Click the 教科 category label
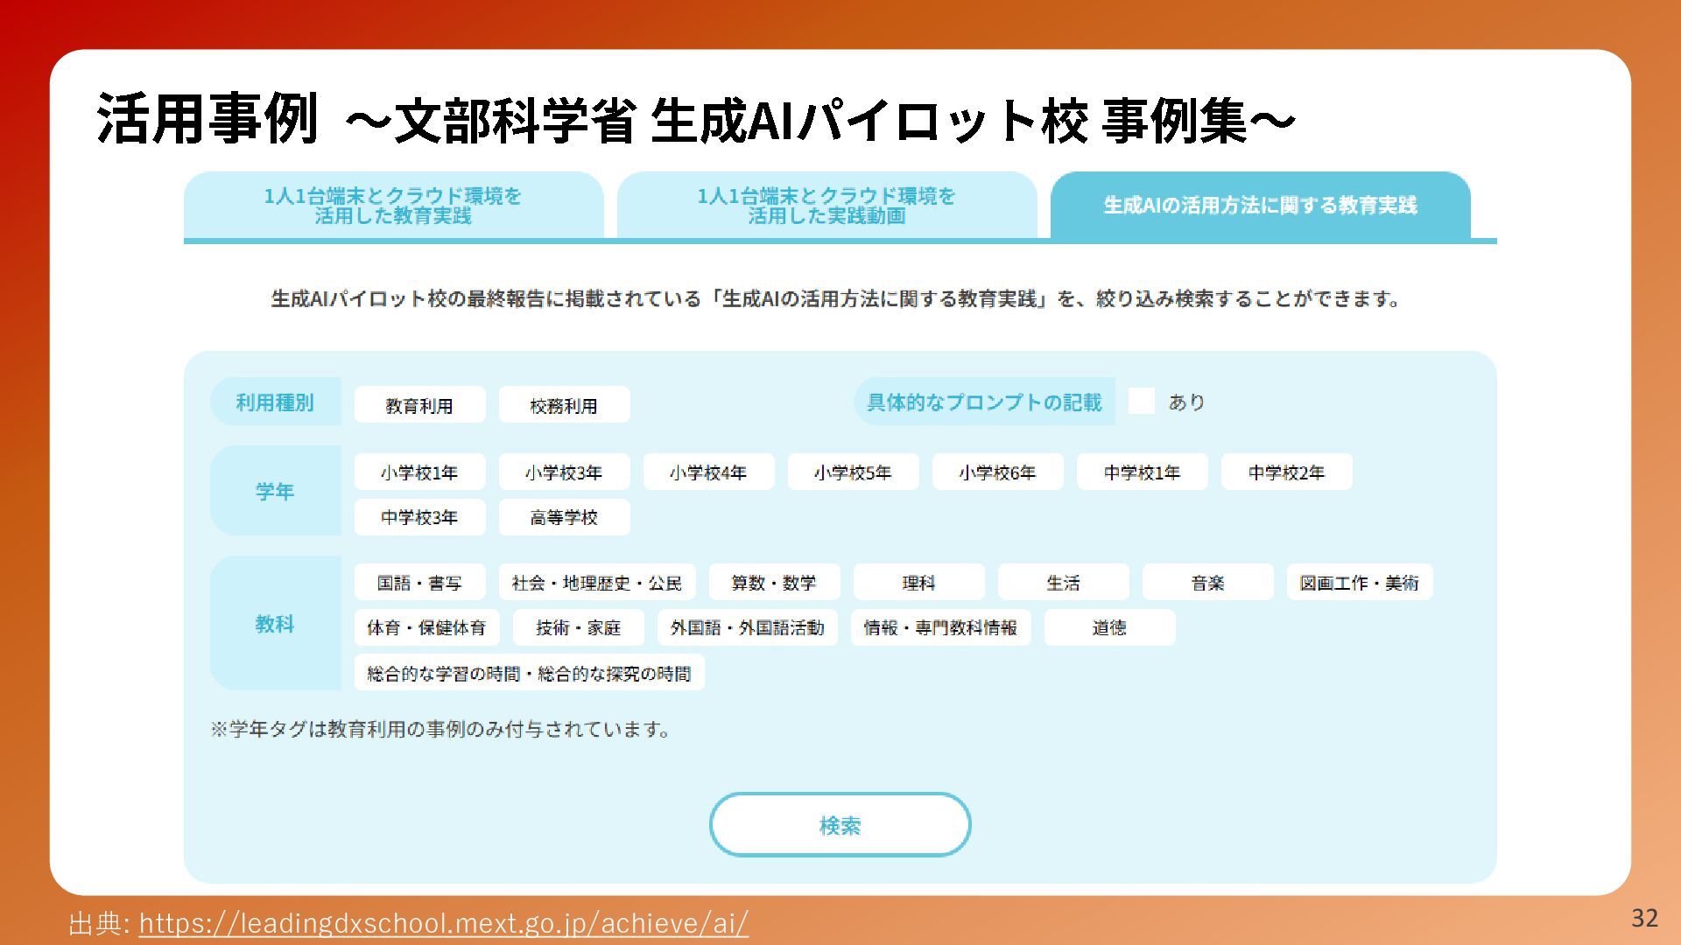This screenshot has width=1681, height=945. click(275, 624)
